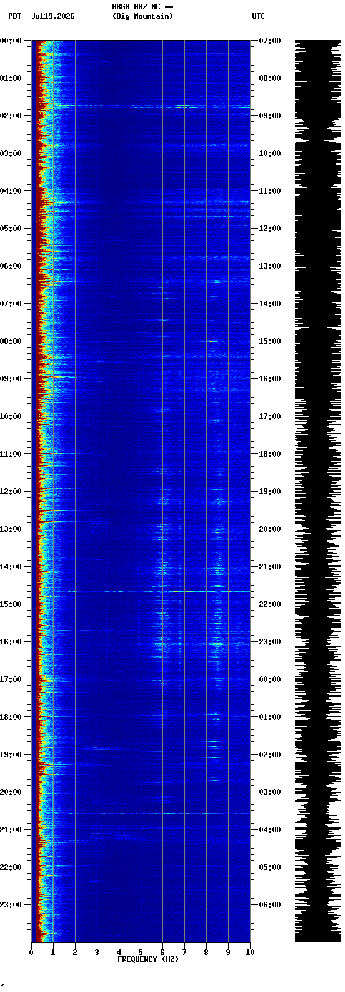Click the PDT '09:00' time label

[x=11, y=379]
